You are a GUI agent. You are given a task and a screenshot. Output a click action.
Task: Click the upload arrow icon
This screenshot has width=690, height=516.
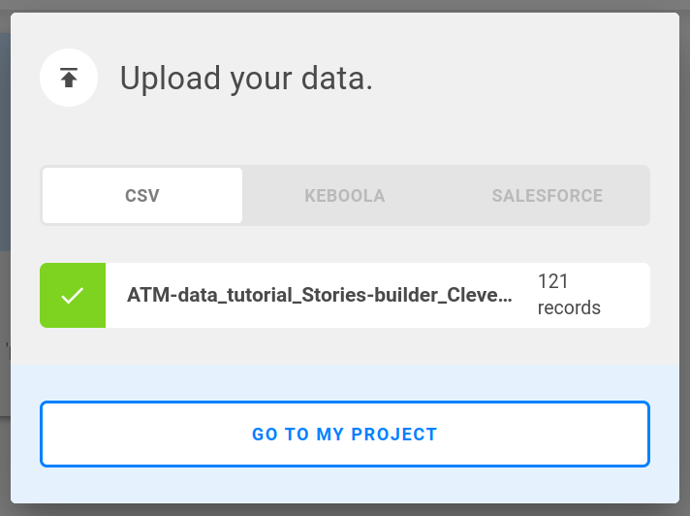coord(69,78)
